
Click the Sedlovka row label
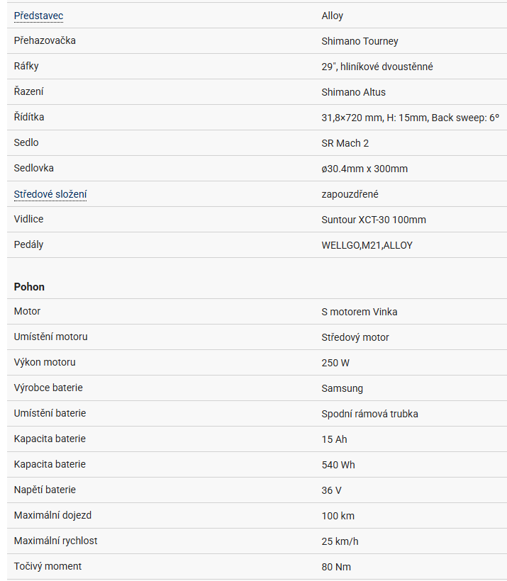coord(34,168)
